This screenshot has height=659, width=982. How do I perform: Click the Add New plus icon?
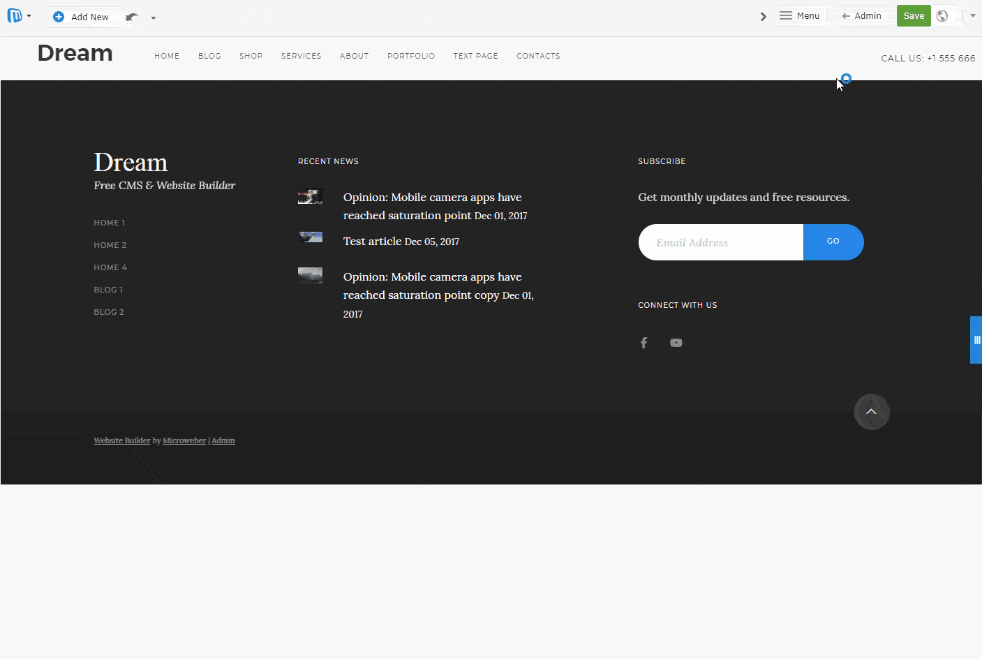coord(59,17)
